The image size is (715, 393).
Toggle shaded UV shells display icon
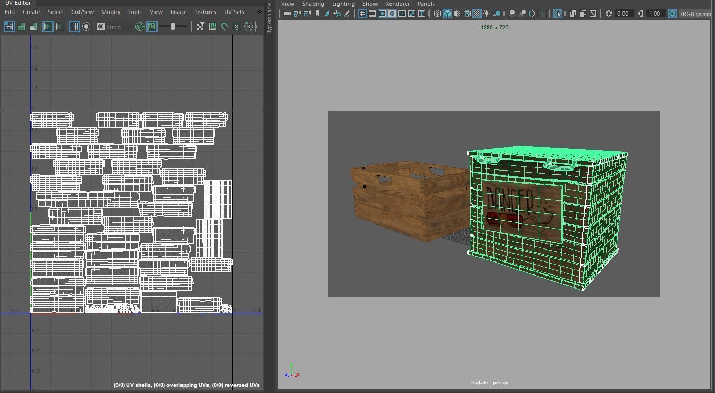[x=21, y=27]
